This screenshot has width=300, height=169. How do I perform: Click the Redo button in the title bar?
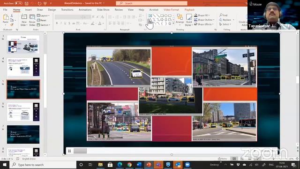tap(39, 3)
